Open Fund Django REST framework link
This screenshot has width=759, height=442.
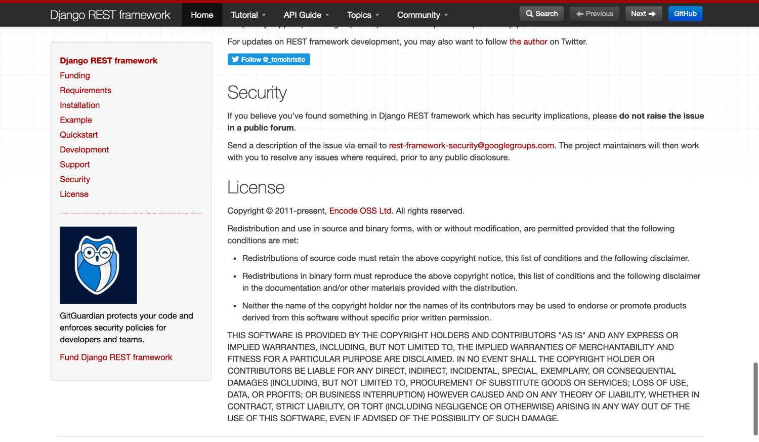[116, 357]
